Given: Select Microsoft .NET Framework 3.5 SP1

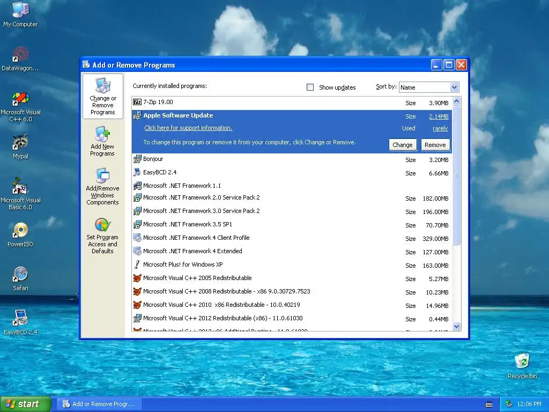Looking at the screenshot, I should (x=292, y=225).
